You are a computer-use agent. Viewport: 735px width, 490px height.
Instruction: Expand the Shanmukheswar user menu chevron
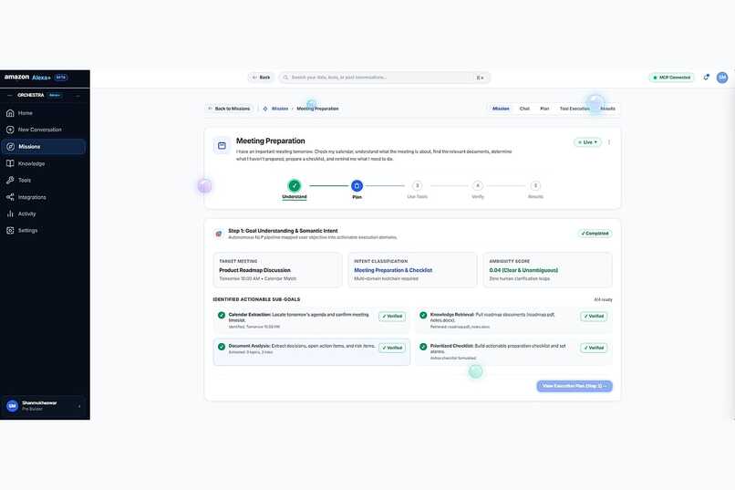tap(79, 406)
